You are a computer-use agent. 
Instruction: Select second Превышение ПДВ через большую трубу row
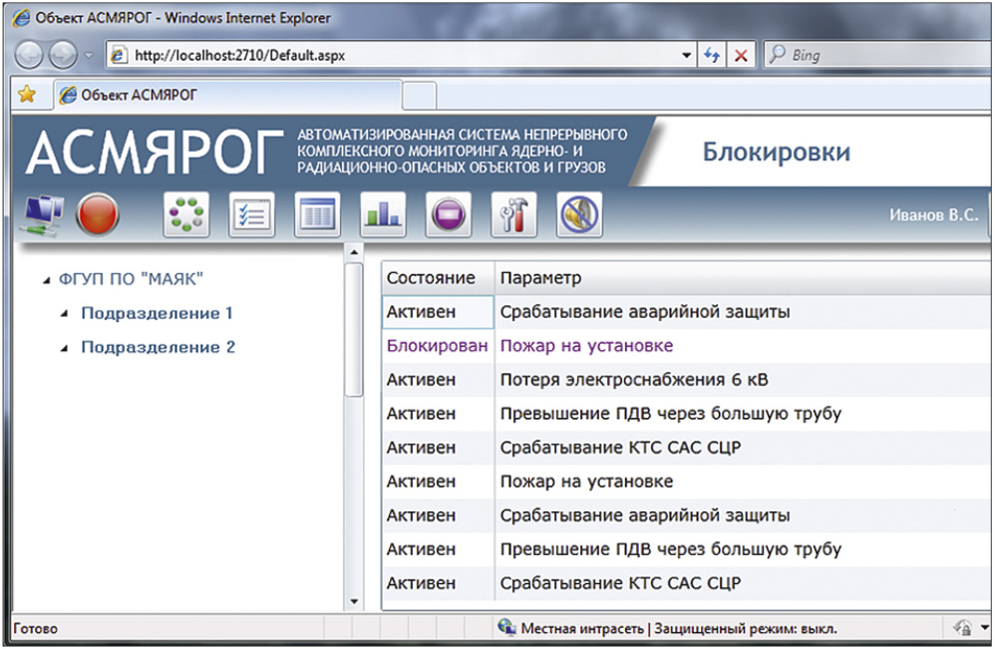click(x=687, y=549)
